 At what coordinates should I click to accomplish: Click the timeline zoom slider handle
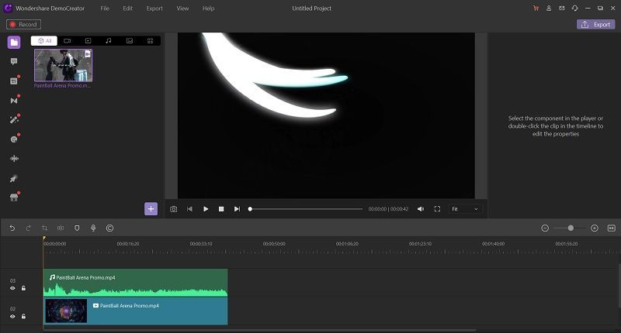point(571,228)
